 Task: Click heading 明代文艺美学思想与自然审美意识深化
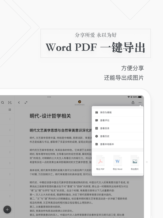coord(61,130)
